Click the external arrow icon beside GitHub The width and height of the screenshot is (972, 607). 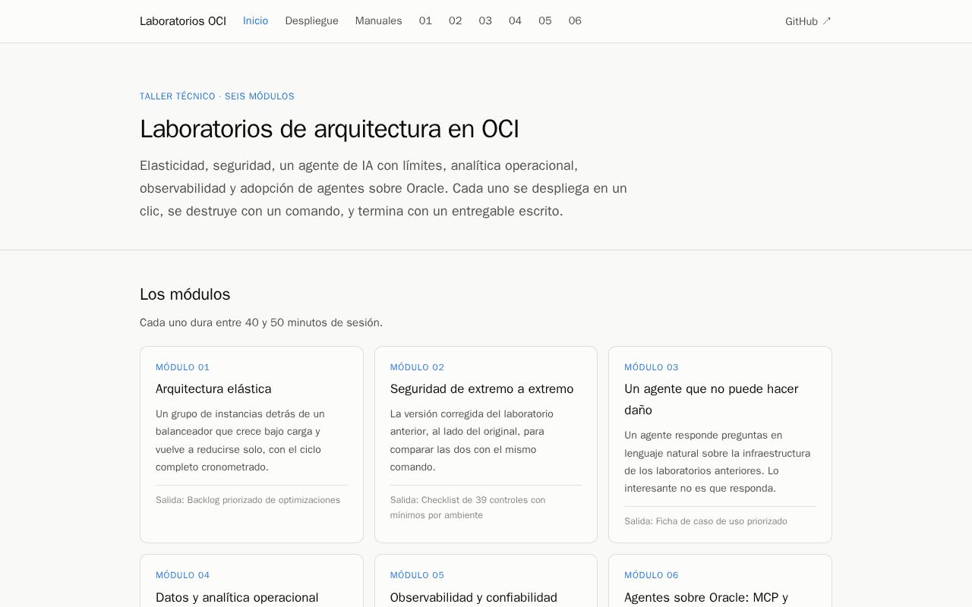(x=827, y=21)
